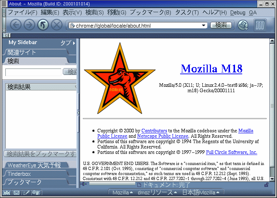The width and height of the screenshot is (277, 198).
Task: Click the page icon in the URL bar
Action: 72,25
